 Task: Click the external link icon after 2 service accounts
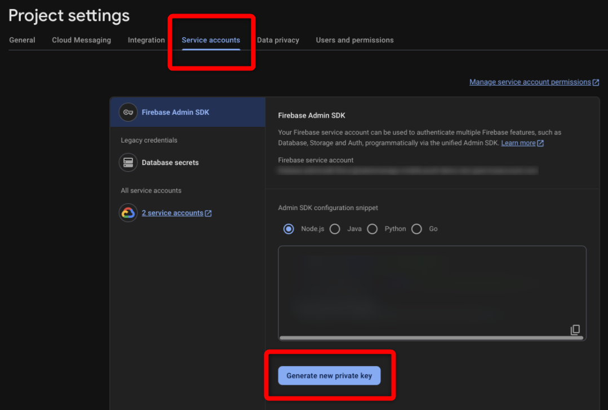208,213
